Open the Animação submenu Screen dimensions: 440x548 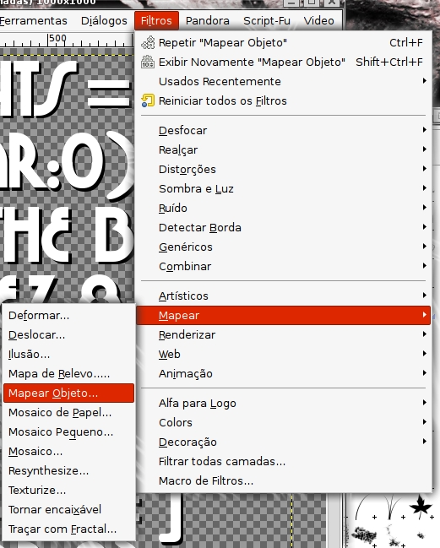pyautogui.click(x=283, y=373)
